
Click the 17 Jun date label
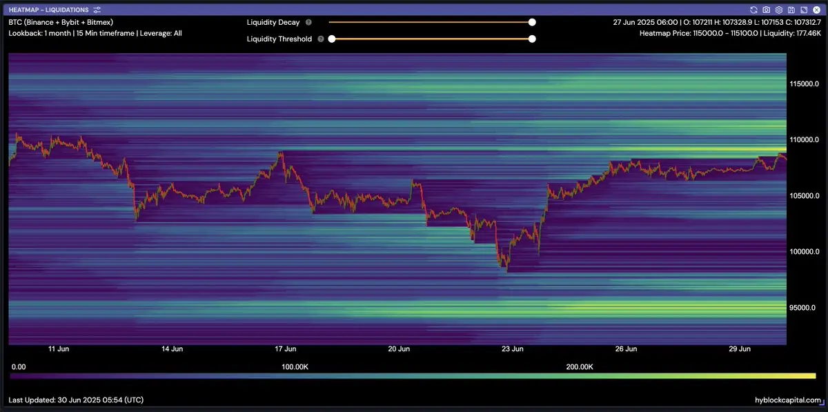286,349
